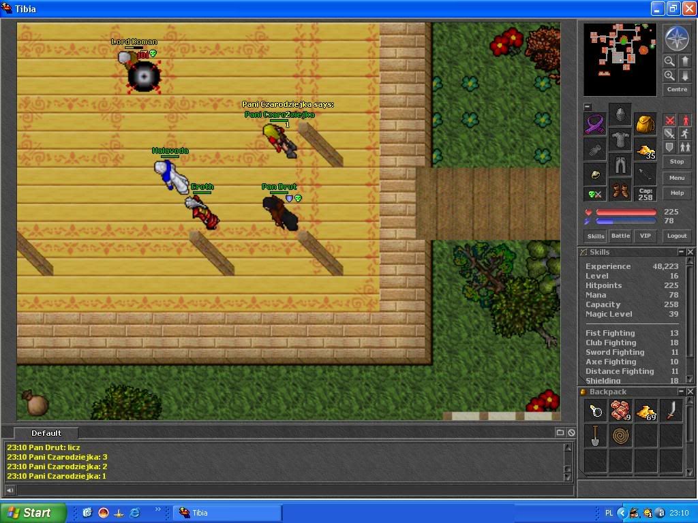Collapse the inventory panel with minus button
The height and width of the screenshot is (523, 698).
tap(588, 107)
